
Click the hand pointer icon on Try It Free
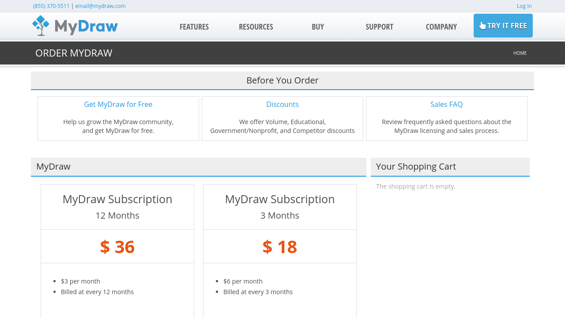[x=482, y=26]
